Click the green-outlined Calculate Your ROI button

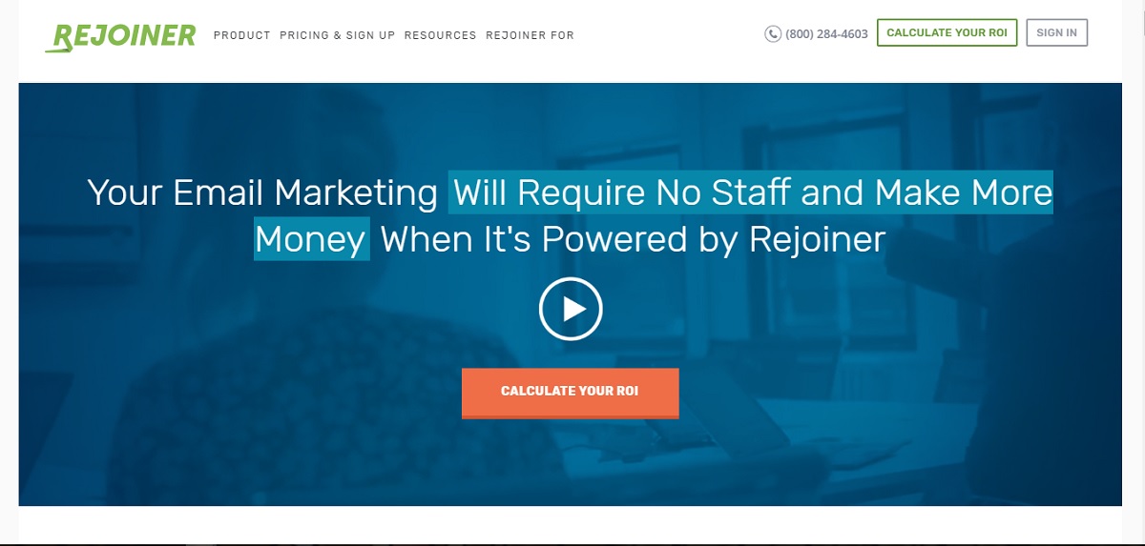tap(947, 32)
